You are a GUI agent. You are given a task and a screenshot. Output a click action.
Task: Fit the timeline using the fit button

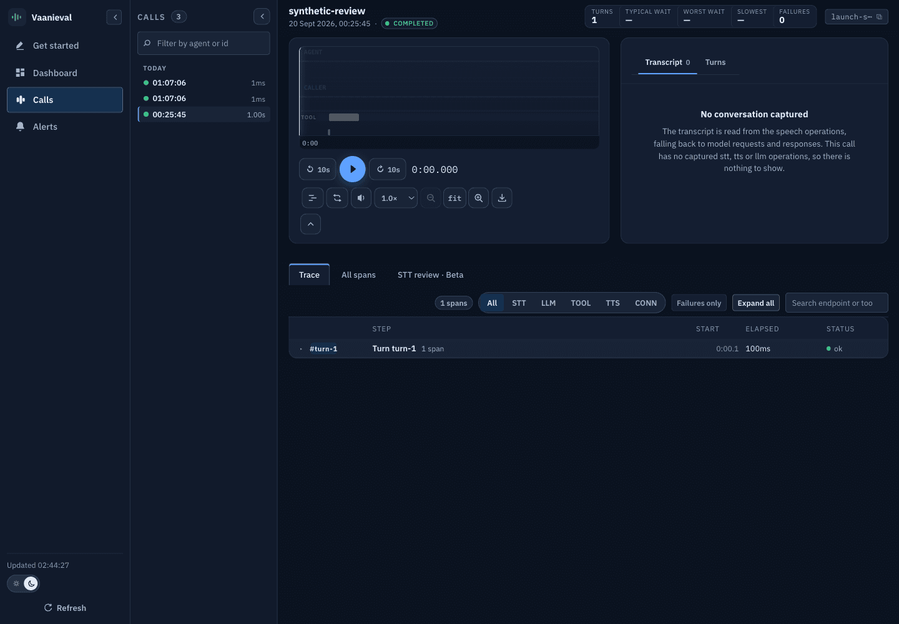tap(454, 198)
